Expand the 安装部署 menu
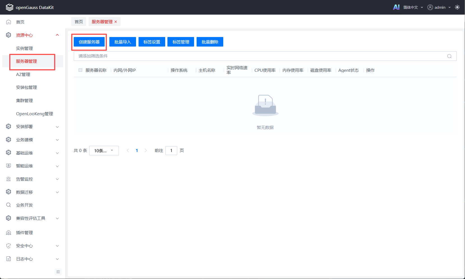465x279 pixels. 33,127
